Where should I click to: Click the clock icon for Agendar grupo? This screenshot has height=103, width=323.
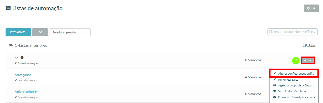click(275, 85)
